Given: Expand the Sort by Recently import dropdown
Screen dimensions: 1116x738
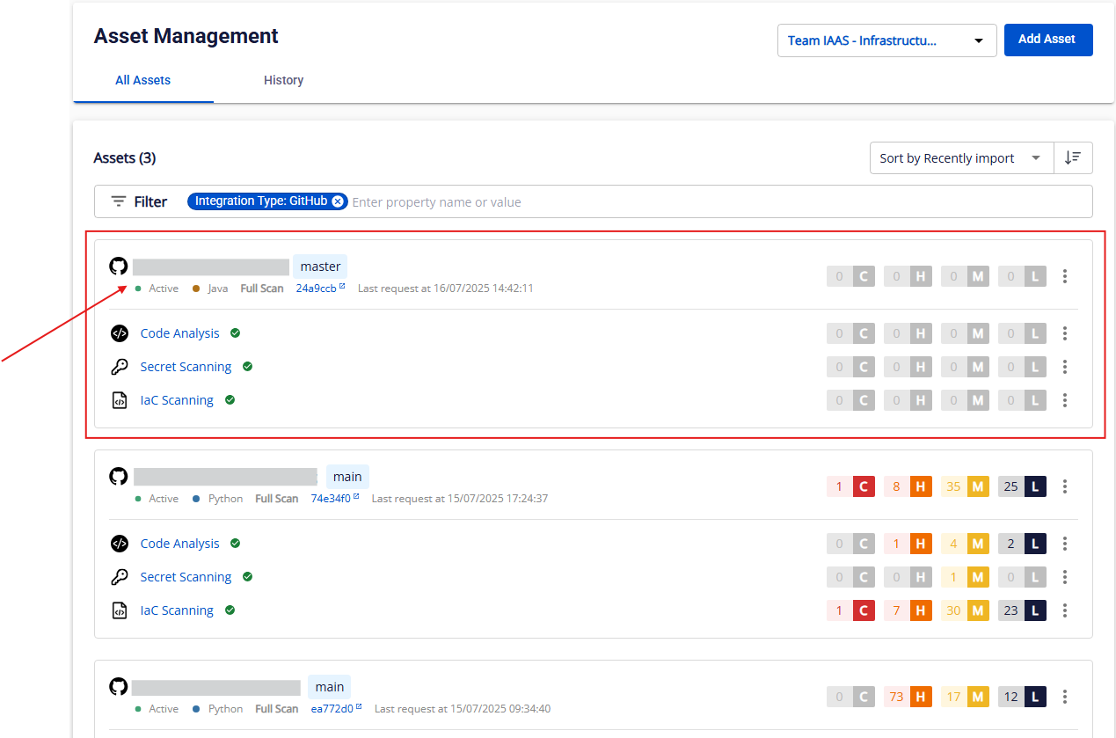Looking at the screenshot, I should pos(961,158).
